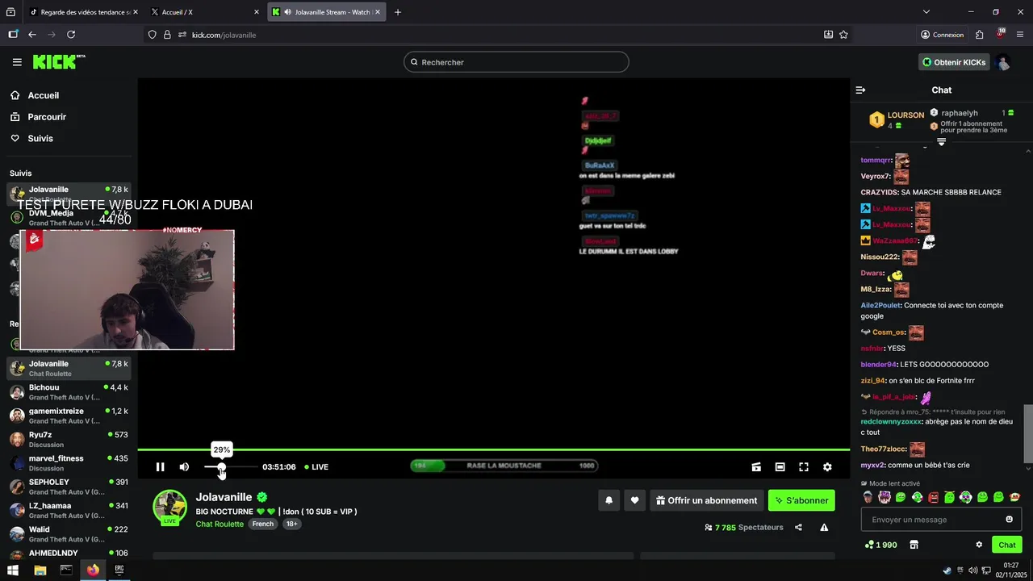This screenshot has height=581, width=1033.
Task: Open the Kick logo home link
Action: pyautogui.click(x=59, y=62)
